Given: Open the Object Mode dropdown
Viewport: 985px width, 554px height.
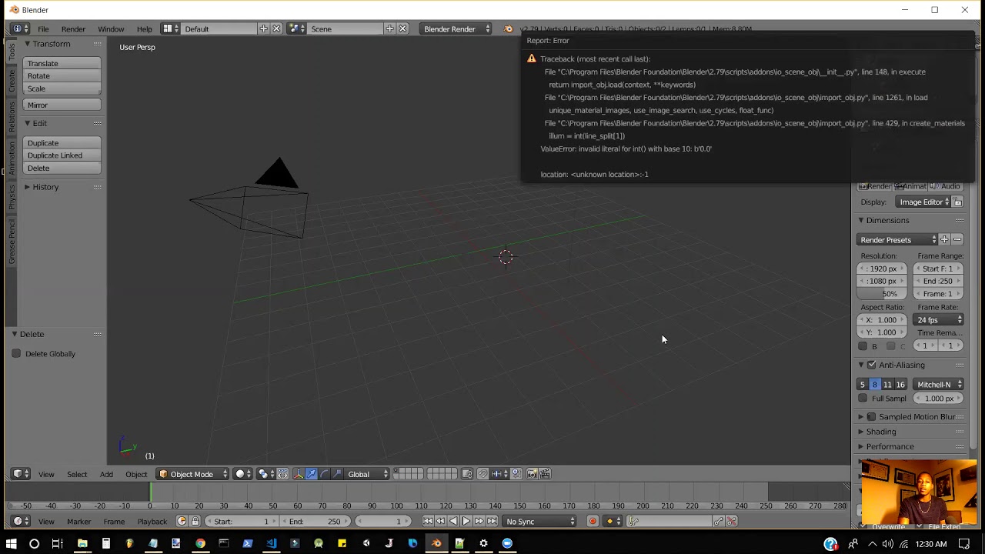Looking at the screenshot, I should click(192, 474).
